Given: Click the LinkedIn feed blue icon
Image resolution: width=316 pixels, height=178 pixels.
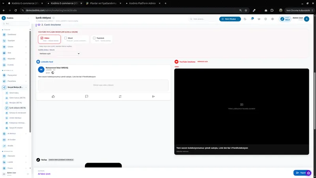Looking at the screenshot, I should 38,62.
